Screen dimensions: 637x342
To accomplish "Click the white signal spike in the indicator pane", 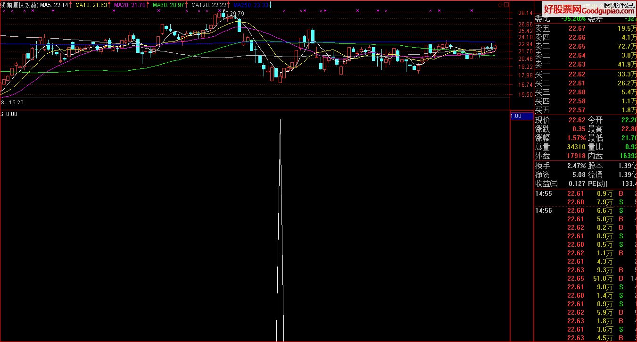I will point(281,231).
